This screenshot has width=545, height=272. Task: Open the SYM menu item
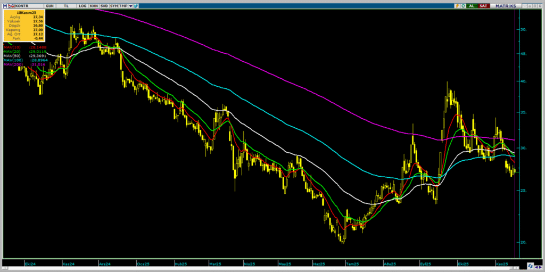tap(114, 5)
